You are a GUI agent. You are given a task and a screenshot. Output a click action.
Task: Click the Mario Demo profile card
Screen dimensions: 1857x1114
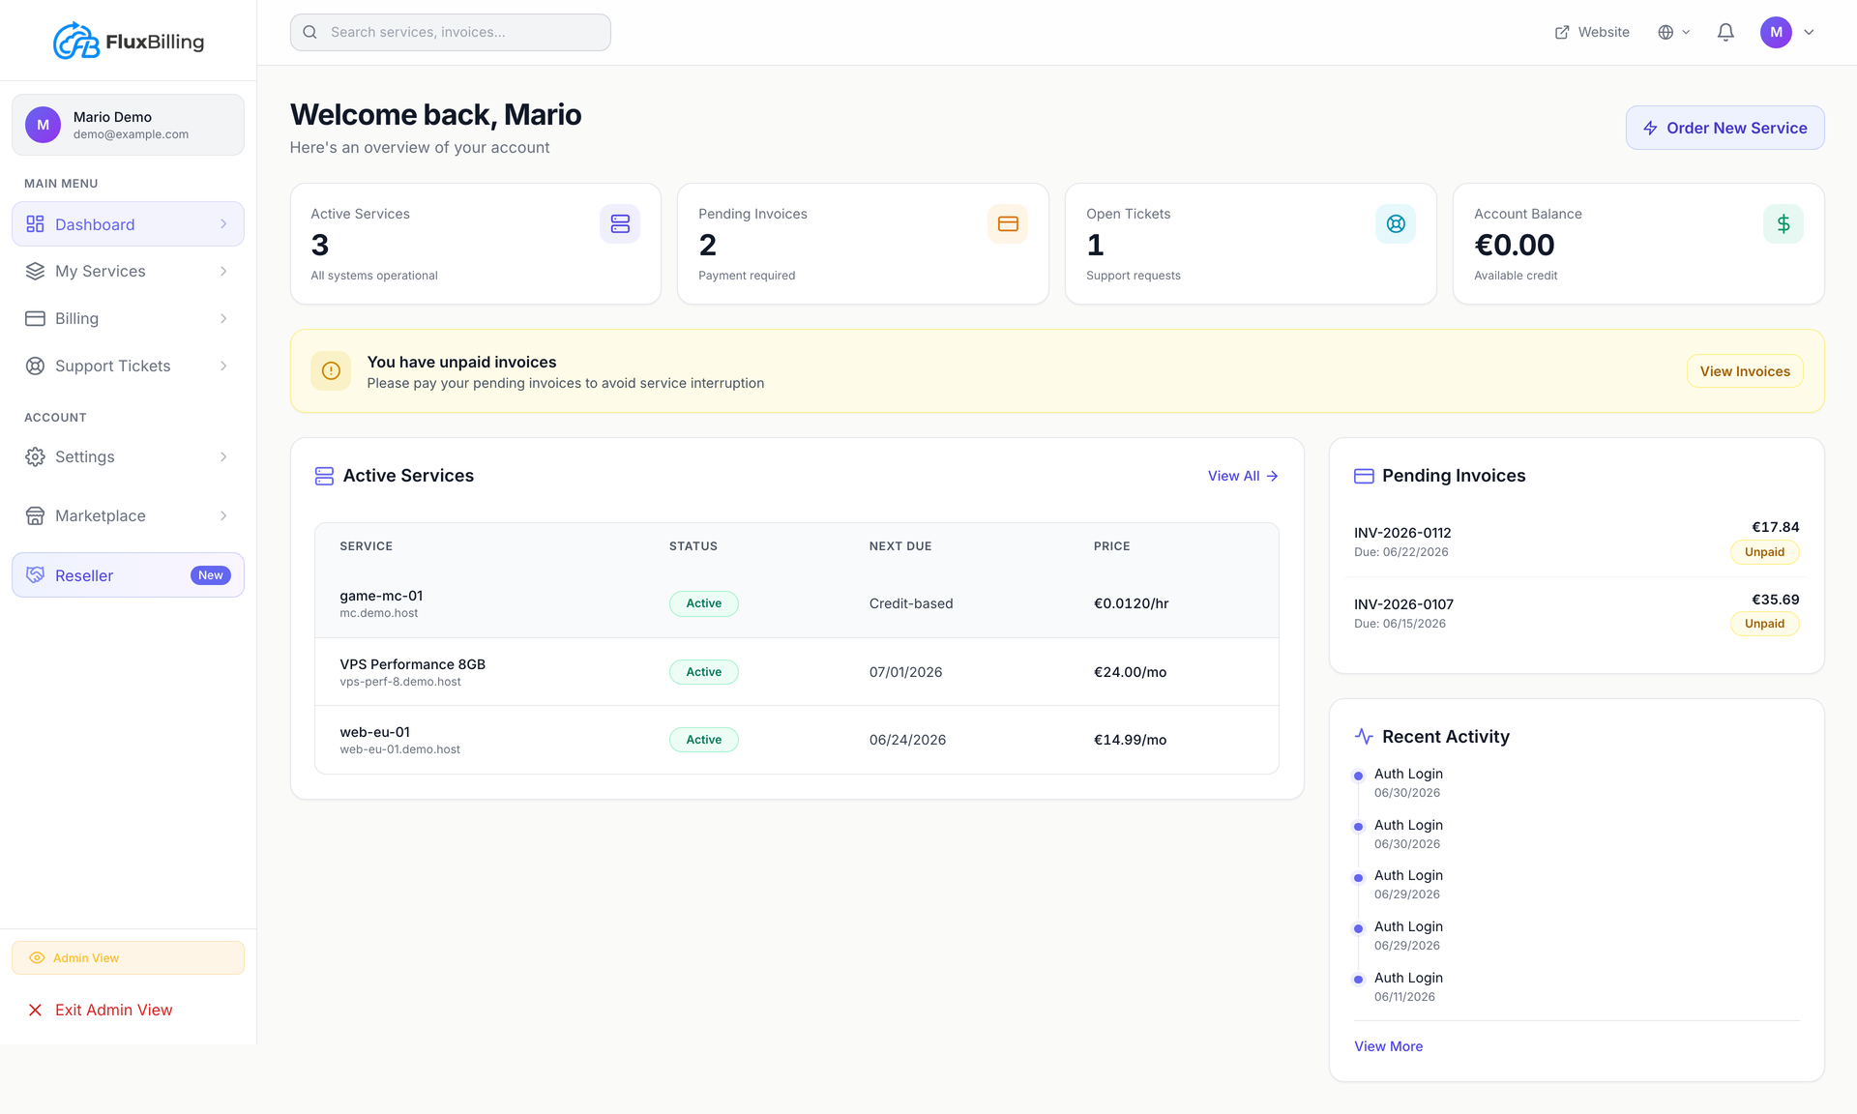128,125
